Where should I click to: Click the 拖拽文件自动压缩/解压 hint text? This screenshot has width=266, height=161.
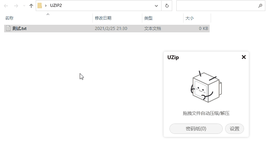point(206,113)
